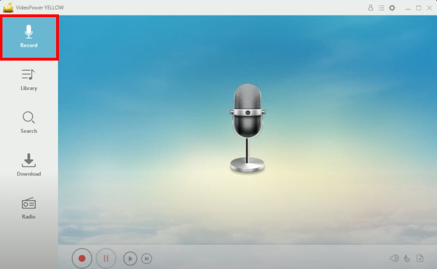Toggle system sound as recording source
437x269 pixels.
pos(394,258)
